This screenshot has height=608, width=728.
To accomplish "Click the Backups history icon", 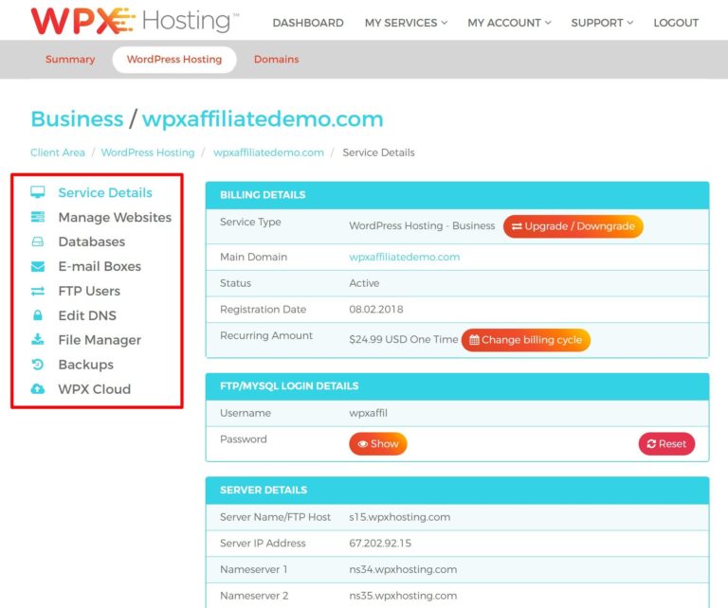I will 38,365.
